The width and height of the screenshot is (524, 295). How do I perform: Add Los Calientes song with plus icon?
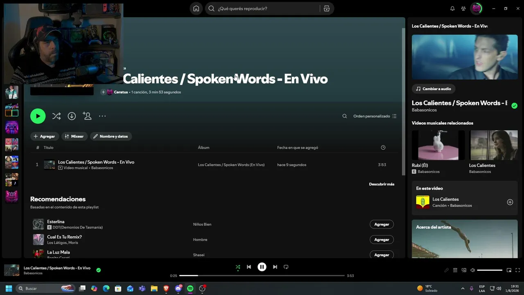click(510, 202)
